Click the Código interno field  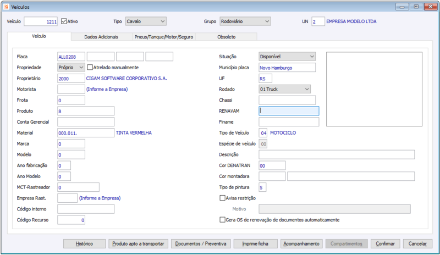tap(86, 209)
